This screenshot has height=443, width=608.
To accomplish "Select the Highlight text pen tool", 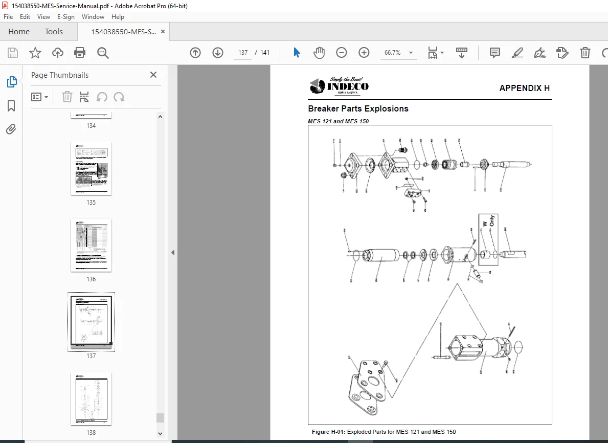I will point(517,53).
